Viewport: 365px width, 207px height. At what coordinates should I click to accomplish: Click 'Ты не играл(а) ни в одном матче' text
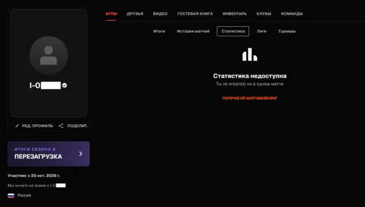(x=250, y=84)
